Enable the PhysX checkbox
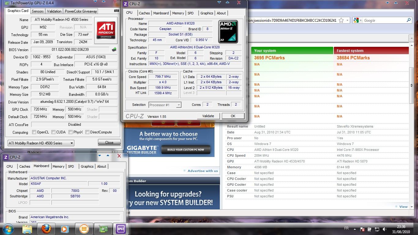This screenshot has width=418, height=235. pyautogui.click(x=71, y=132)
